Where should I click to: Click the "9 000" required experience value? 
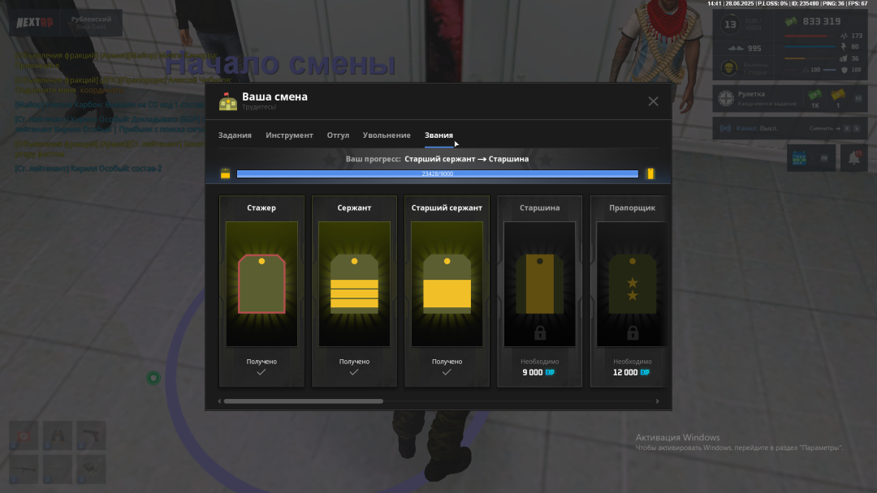point(533,372)
